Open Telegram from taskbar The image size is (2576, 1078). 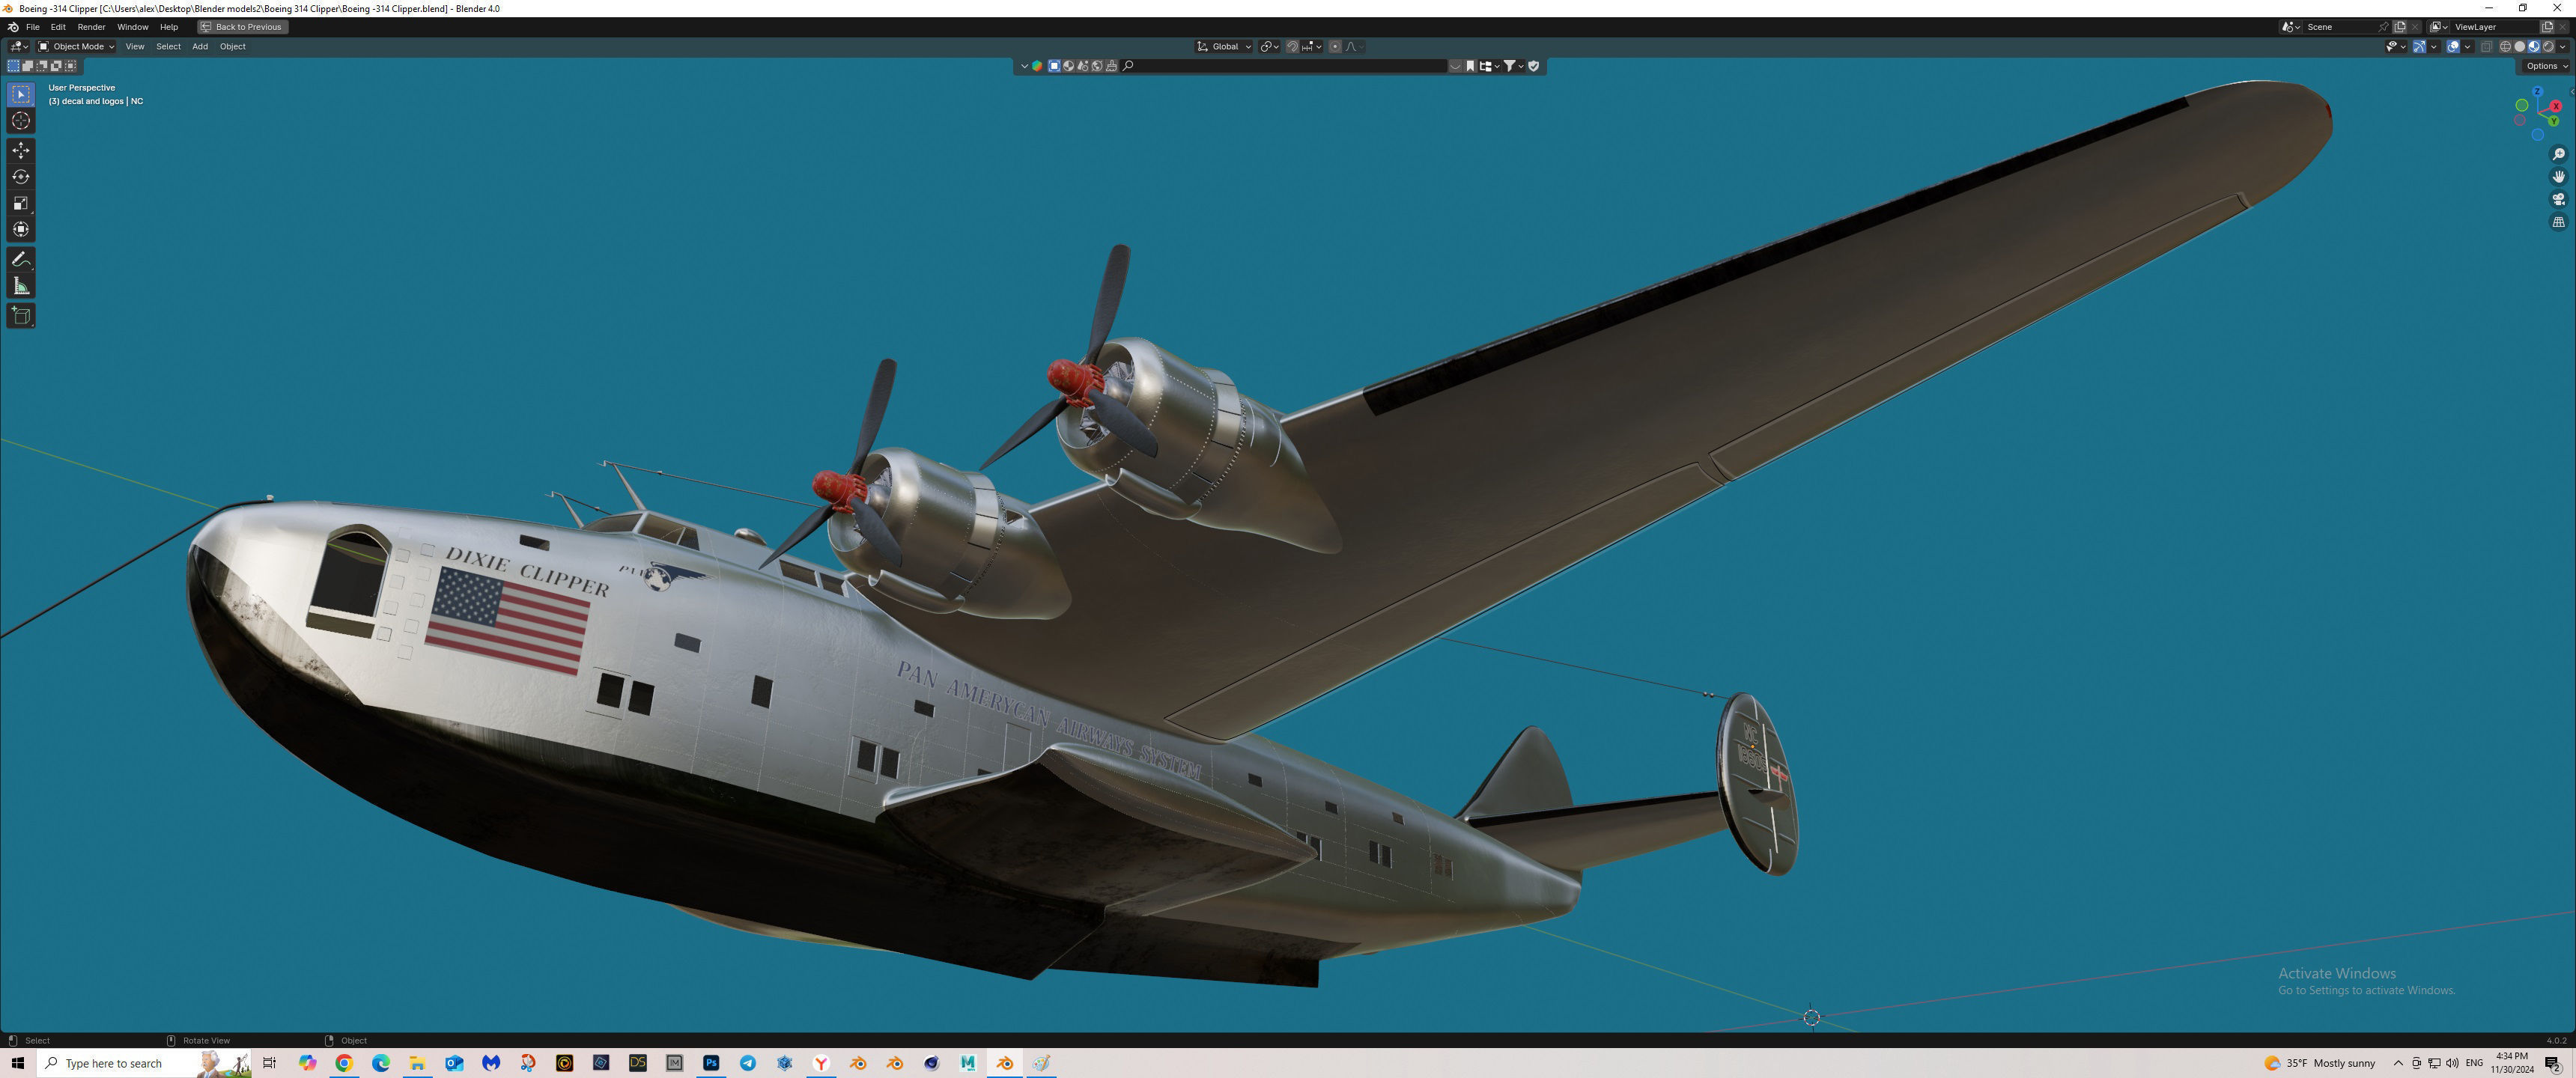(x=748, y=1062)
